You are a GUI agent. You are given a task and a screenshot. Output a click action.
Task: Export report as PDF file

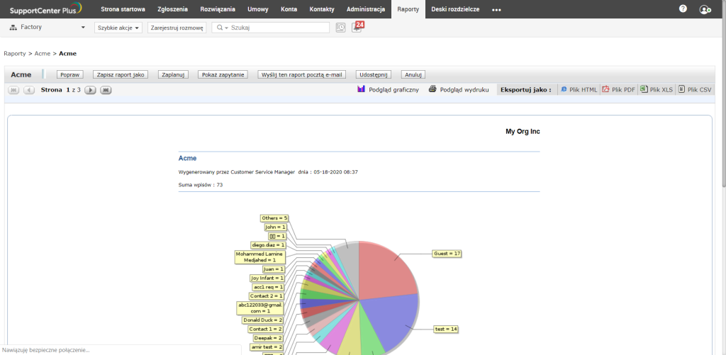coord(618,90)
